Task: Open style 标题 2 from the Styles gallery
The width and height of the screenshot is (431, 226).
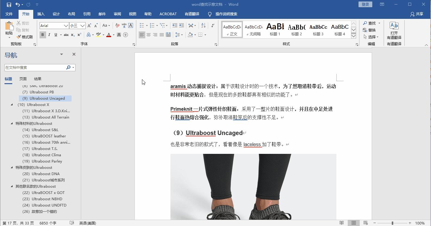Action: 296,29
